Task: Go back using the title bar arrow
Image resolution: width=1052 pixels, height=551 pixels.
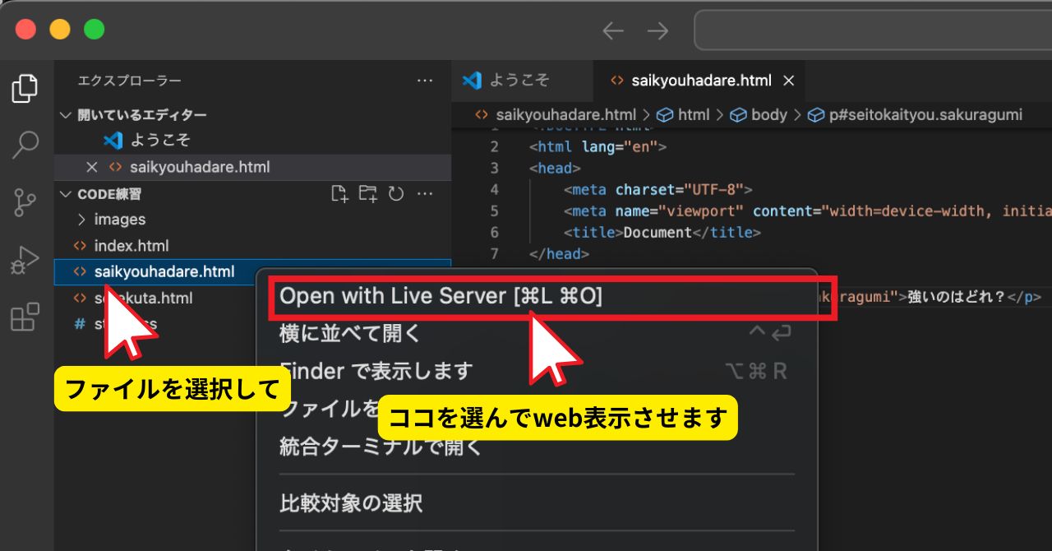Action: point(613,31)
